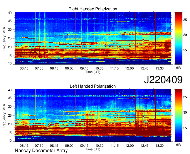This screenshot has height=154, width=190.
Task: Click the 35 dB label on the right-handed color bar
Action: point(185,20)
